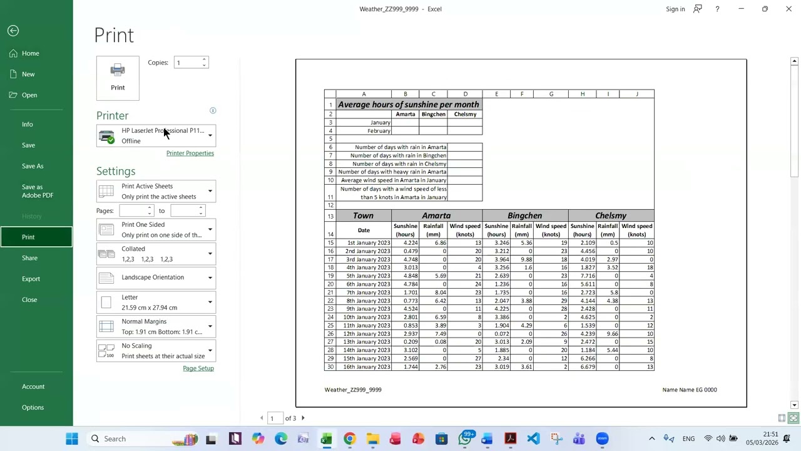Expand Letter paper size dropdown
This screenshot has width=801, height=451.
156,302
